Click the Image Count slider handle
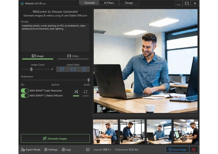This screenshot has width=218, height=154. [31, 69]
